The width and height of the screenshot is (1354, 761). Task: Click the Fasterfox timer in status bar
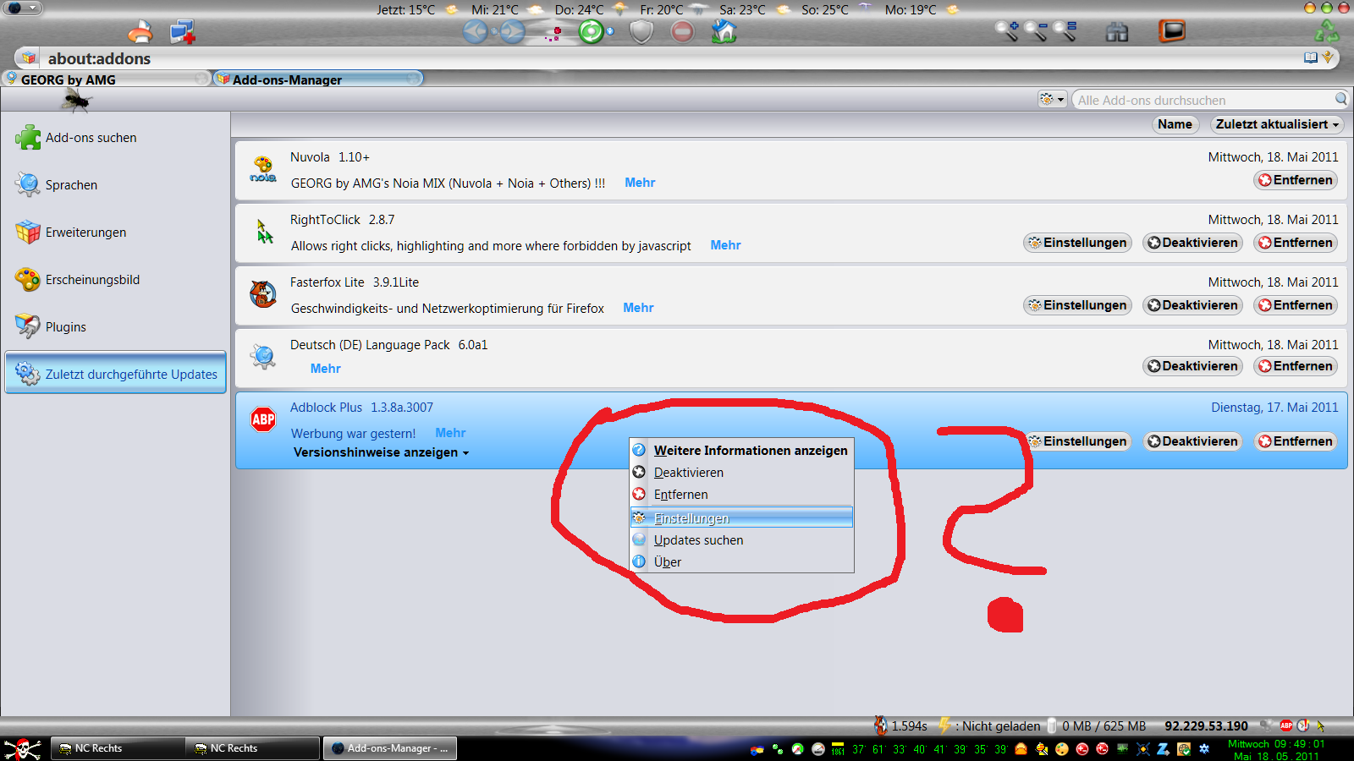pos(902,725)
